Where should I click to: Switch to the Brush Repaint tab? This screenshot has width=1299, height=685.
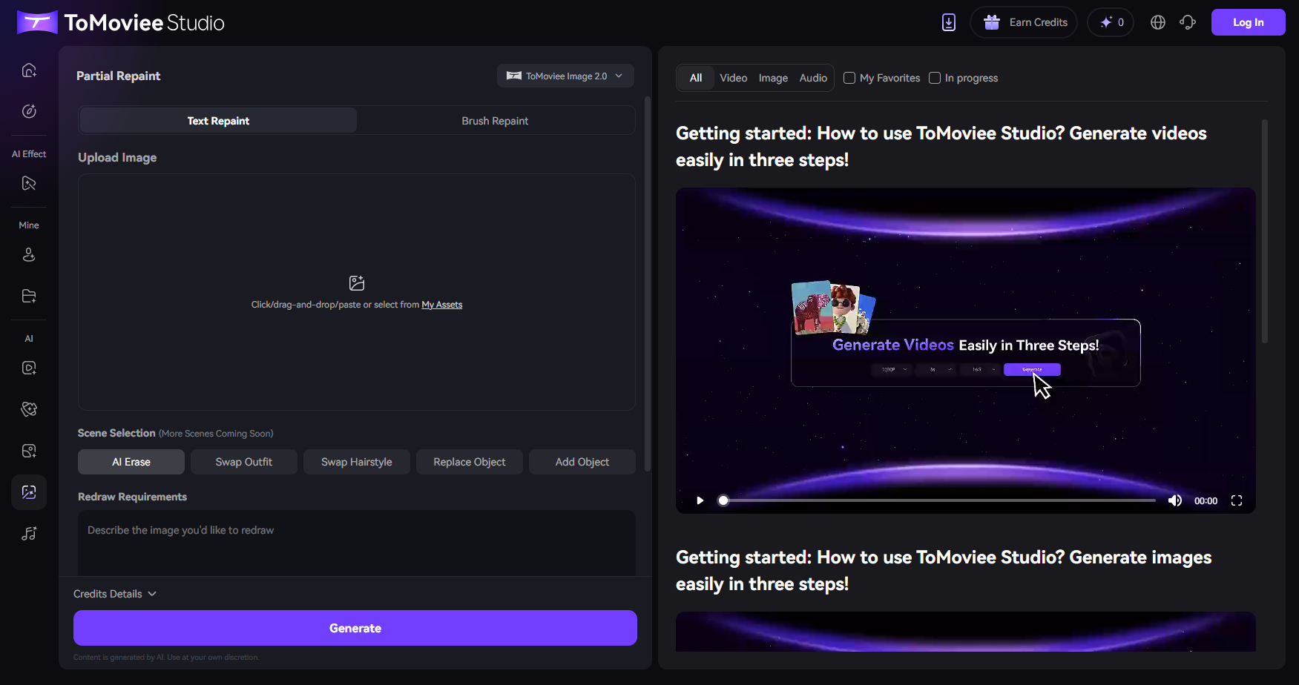495,121
